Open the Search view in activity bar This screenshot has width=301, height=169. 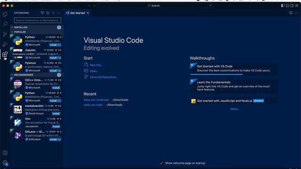point(5,24)
